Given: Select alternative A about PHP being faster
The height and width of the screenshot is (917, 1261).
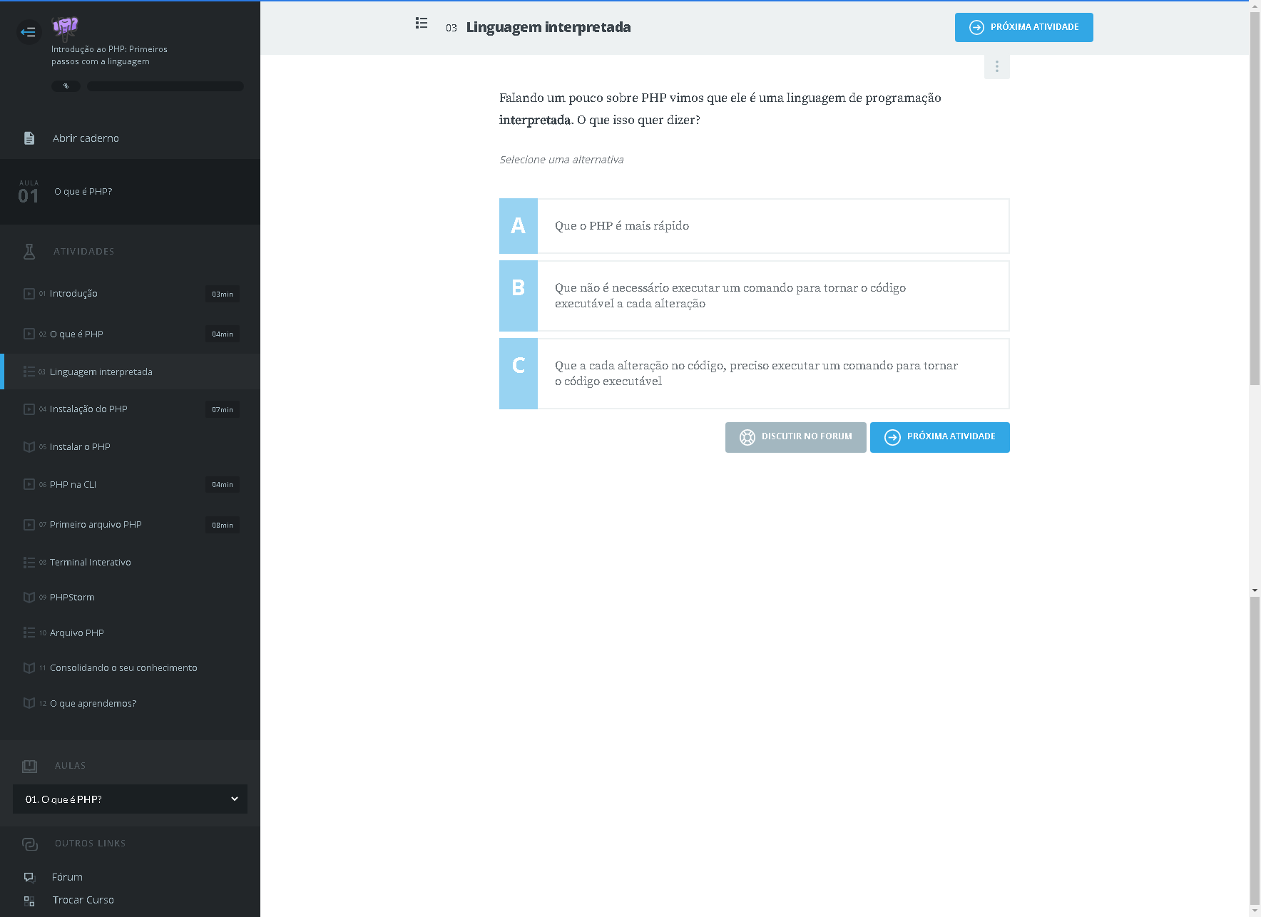Looking at the screenshot, I should tap(754, 226).
